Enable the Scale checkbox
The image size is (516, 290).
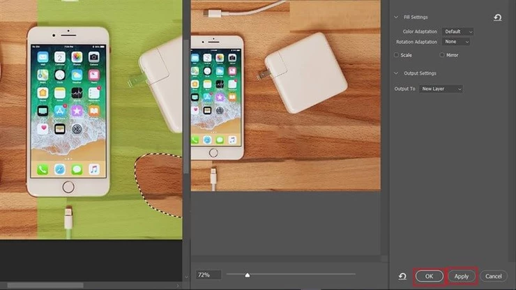pyautogui.click(x=397, y=54)
